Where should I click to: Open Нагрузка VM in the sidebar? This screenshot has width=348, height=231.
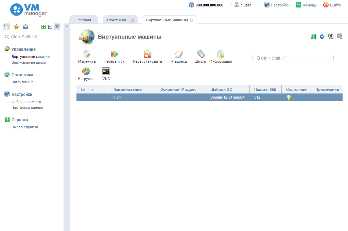[22, 82]
